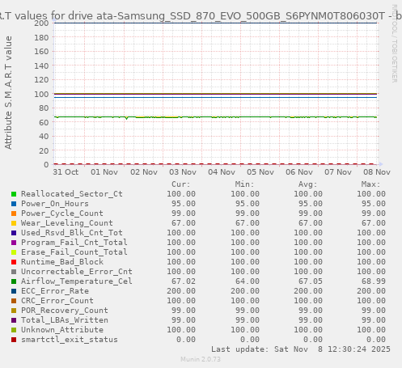The image size is (402, 368).
Task: Click the 02 Nov x-axis label
Action: pyautogui.click(x=144, y=172)
